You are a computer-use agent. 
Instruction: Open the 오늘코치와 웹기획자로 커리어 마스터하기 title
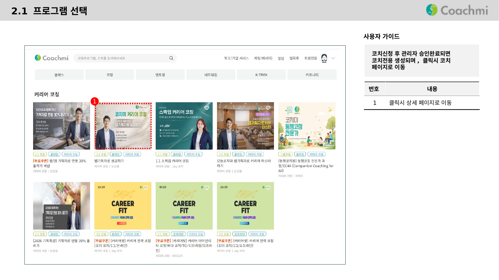[244, 163]
